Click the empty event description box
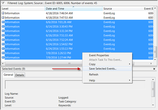Viewport: 158px width, 110px height. point(75,85)
